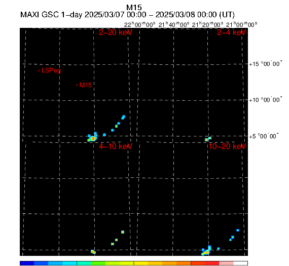Click the +10 degree declination axis label
This screenshot has width=289, height=266.
tap(265, 100)
